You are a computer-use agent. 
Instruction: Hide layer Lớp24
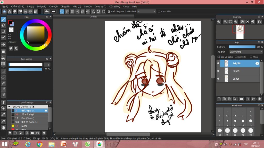tap(218, 63)
